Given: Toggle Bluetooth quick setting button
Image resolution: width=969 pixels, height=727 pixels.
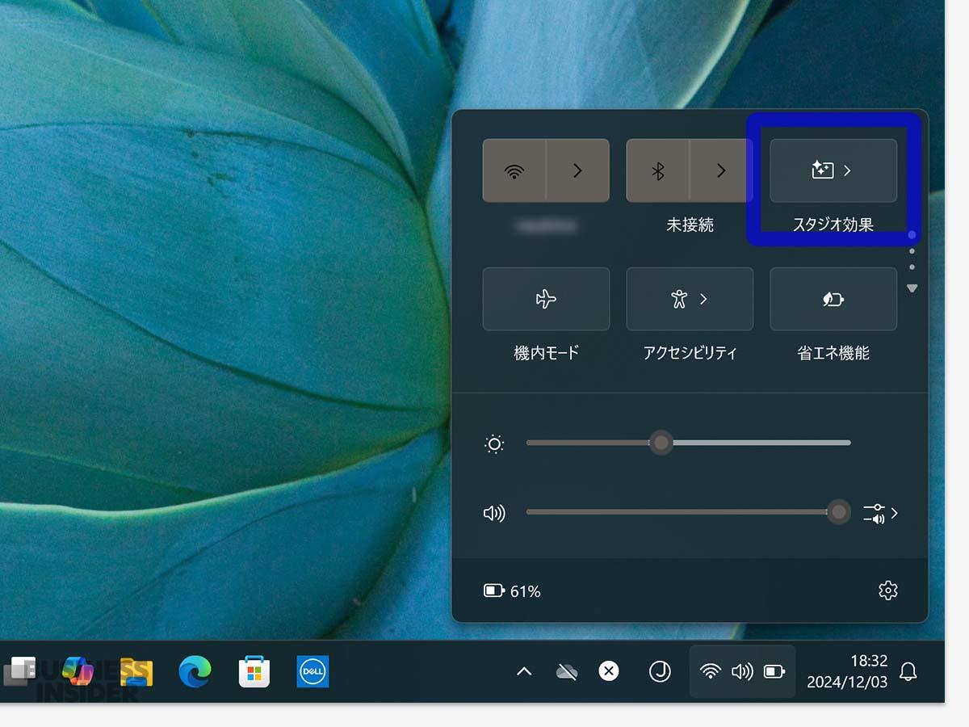Looking at the screenshot, I should tap(658, 170).
